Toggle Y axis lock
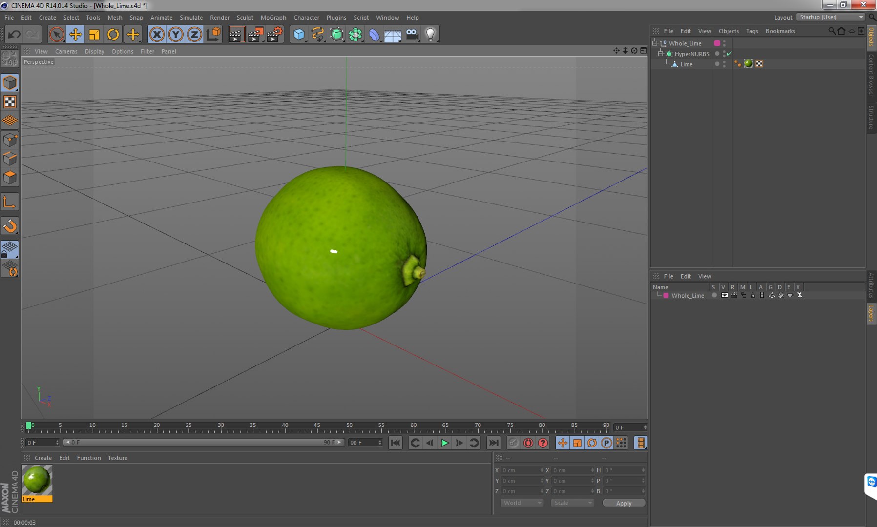 pos(176,34)
